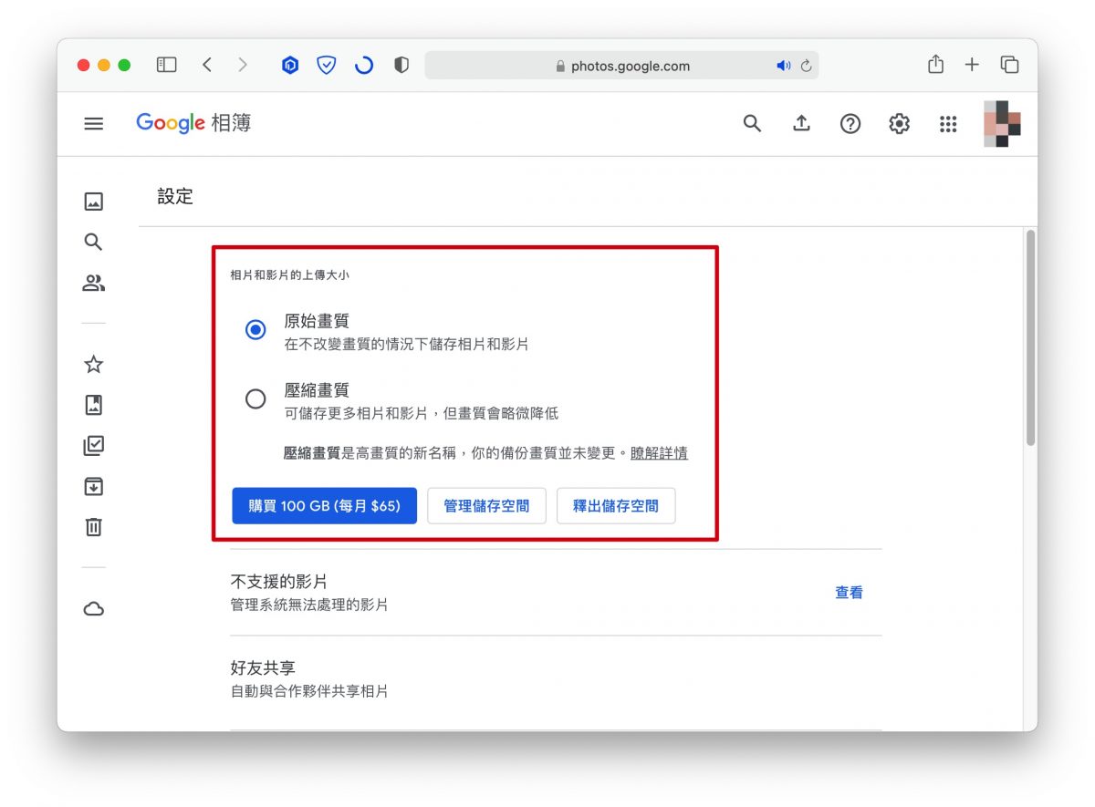The width and height of the screenshot is (1095, 807).
Task: Open Trash icon in sidebar
Action: tap(93, 526)
